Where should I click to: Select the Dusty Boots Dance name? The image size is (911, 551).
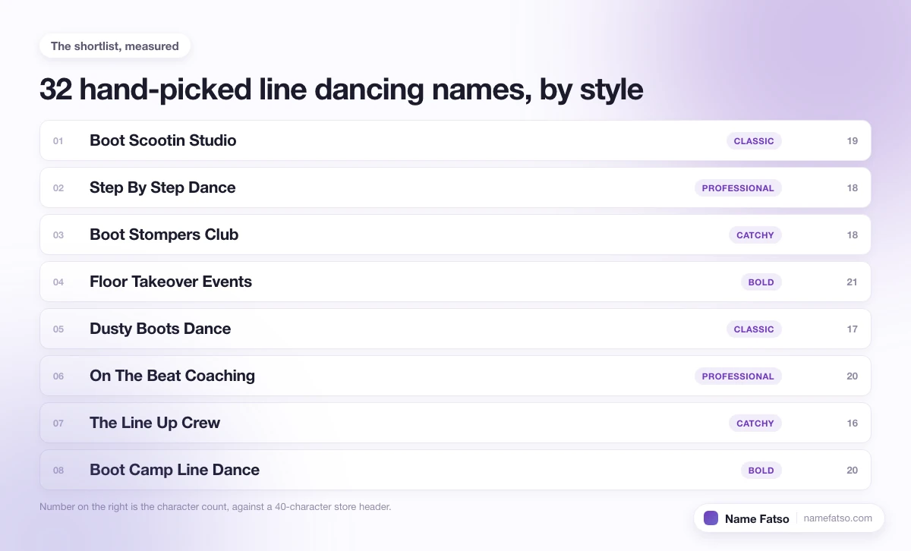click(160, 329)
